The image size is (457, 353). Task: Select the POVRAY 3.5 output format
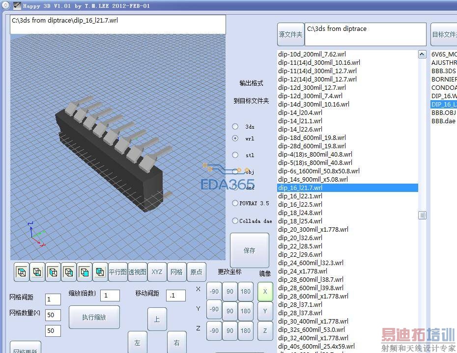click(235, 203)
